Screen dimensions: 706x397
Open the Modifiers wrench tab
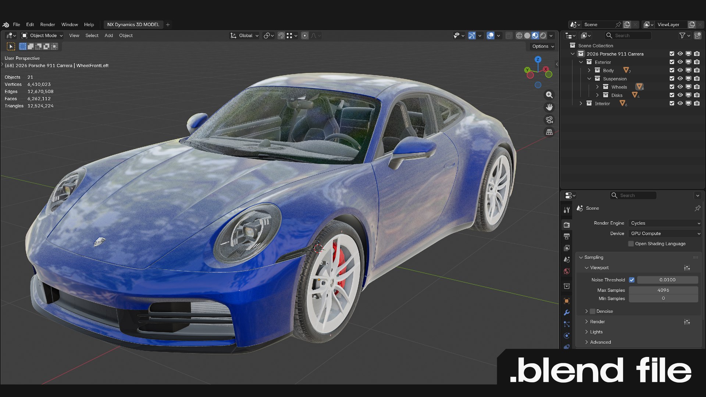(567, 313)
